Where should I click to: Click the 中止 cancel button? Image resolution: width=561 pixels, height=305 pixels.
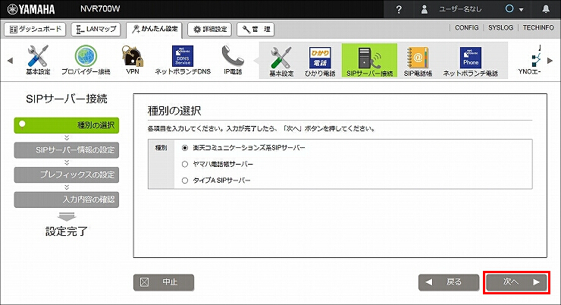click(x=164, y=282)
